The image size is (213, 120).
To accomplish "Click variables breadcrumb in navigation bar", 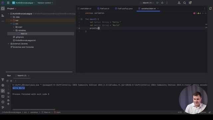I will coord(34,112).
